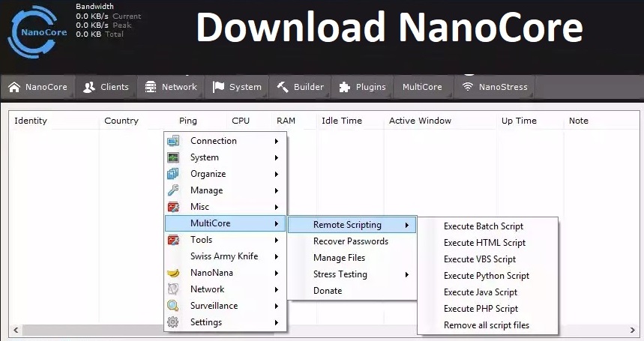Expand the Manage submenu arrow
The height and width of the screenshot is (341, 644).
277,191
